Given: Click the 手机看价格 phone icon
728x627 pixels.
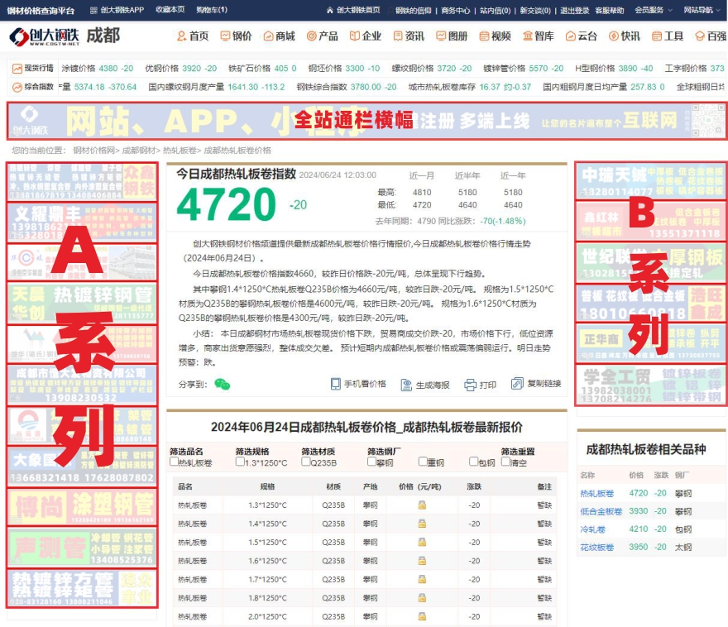Looking at the screenshot, I should pos(336,384).
